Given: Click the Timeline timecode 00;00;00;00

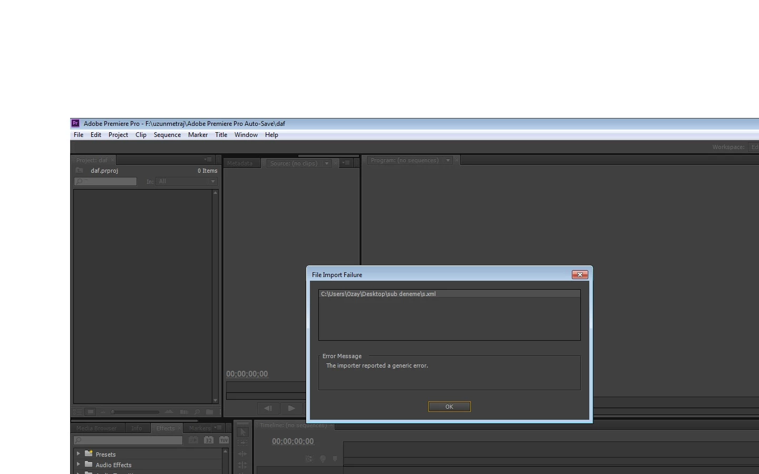Looking at the screenshot, I should pyautogui.click(x=293, y=441).
